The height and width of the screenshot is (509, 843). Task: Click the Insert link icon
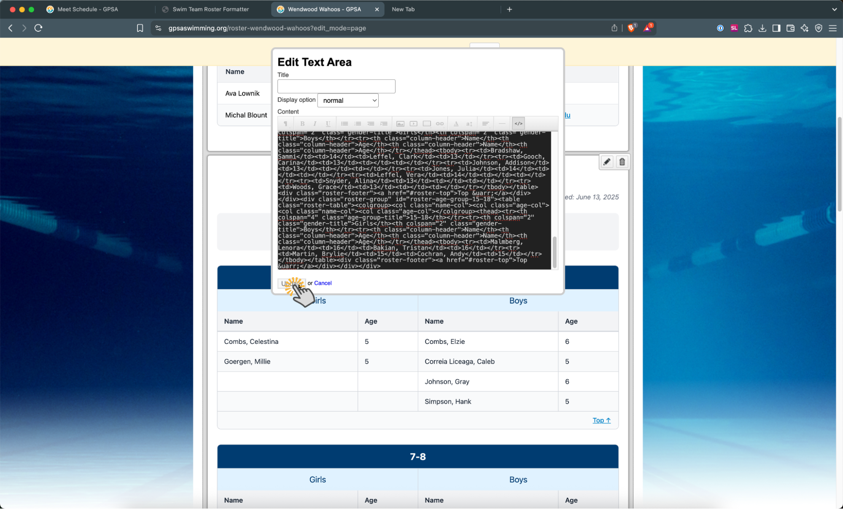pos(439,123)
